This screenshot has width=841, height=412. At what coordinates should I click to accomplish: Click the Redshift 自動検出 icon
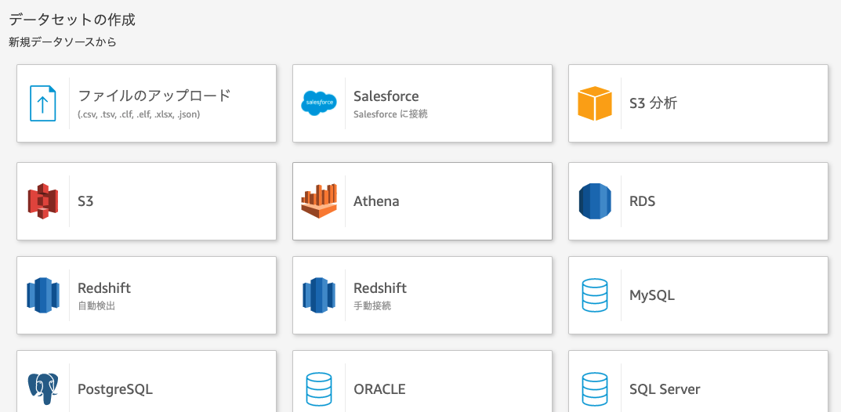43,295
